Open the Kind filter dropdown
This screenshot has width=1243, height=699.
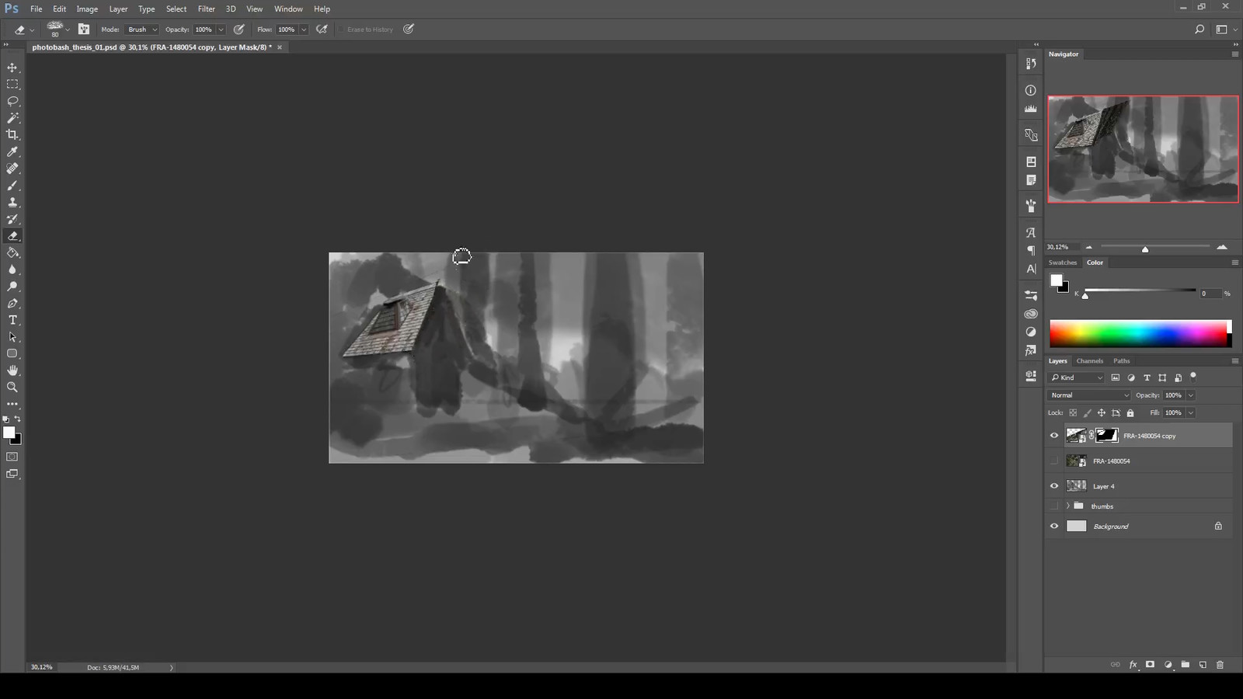(x=1076, y=377)
